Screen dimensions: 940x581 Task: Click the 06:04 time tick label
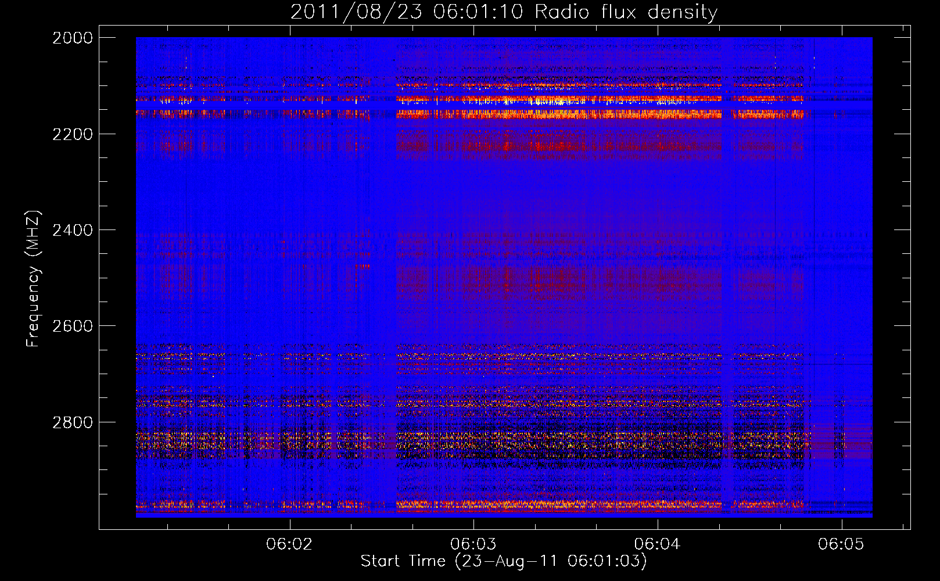point(657,544)
